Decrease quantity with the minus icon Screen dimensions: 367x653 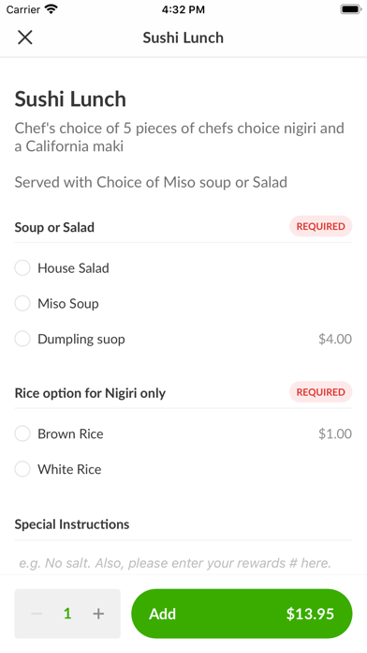[37, 614]
